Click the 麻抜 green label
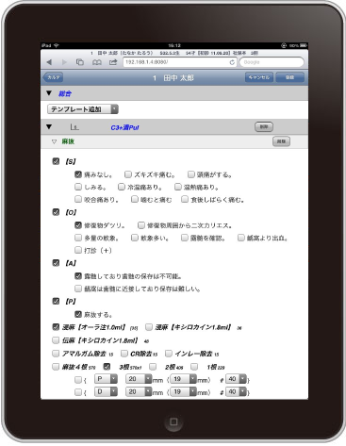 pyautogui.click(x=68, y=141)
